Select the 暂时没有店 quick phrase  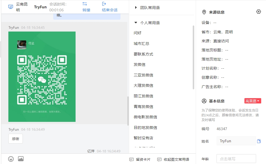(x=143, y=138)
